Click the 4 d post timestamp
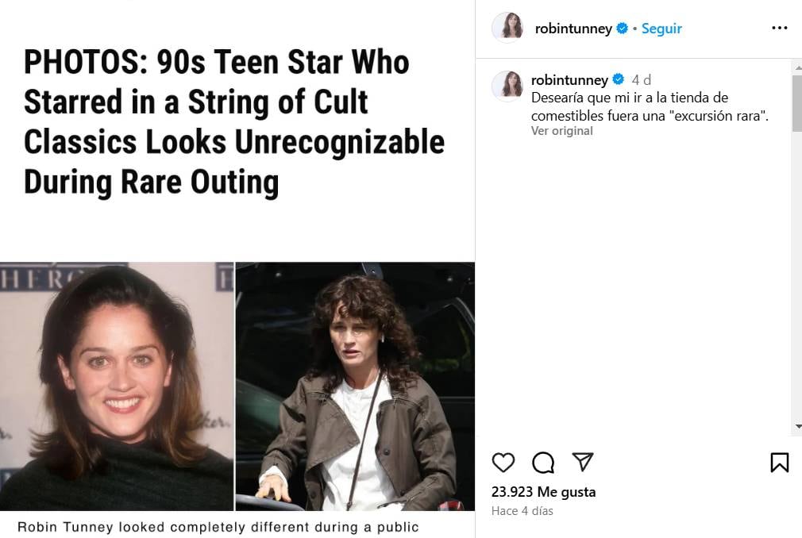Image resolution: width=802 pixels, height=538 pixels. [641, 79]
